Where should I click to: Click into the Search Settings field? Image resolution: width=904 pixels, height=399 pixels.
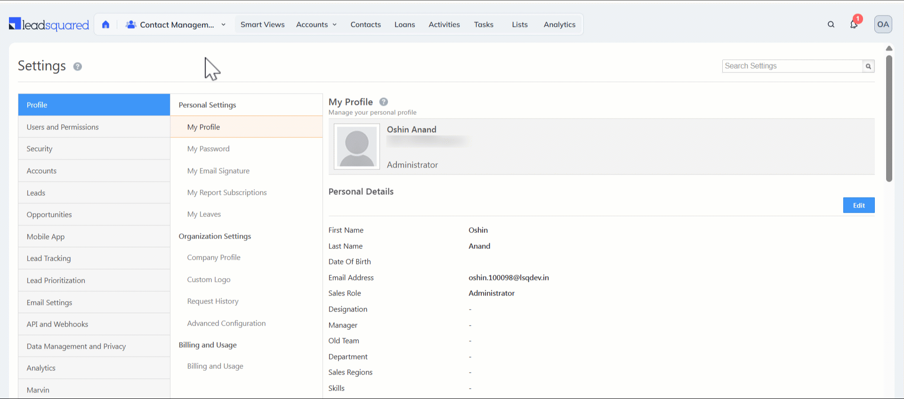(792, 66)
